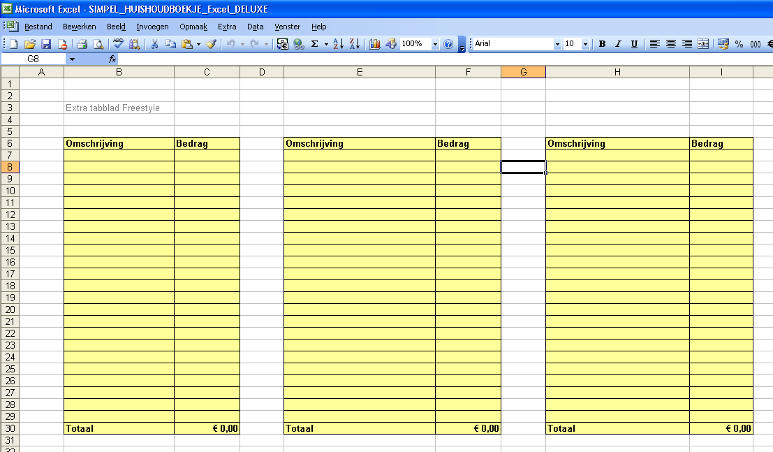Toggle Underline formatting button
The image size is (773, 452).
[635, 44]
